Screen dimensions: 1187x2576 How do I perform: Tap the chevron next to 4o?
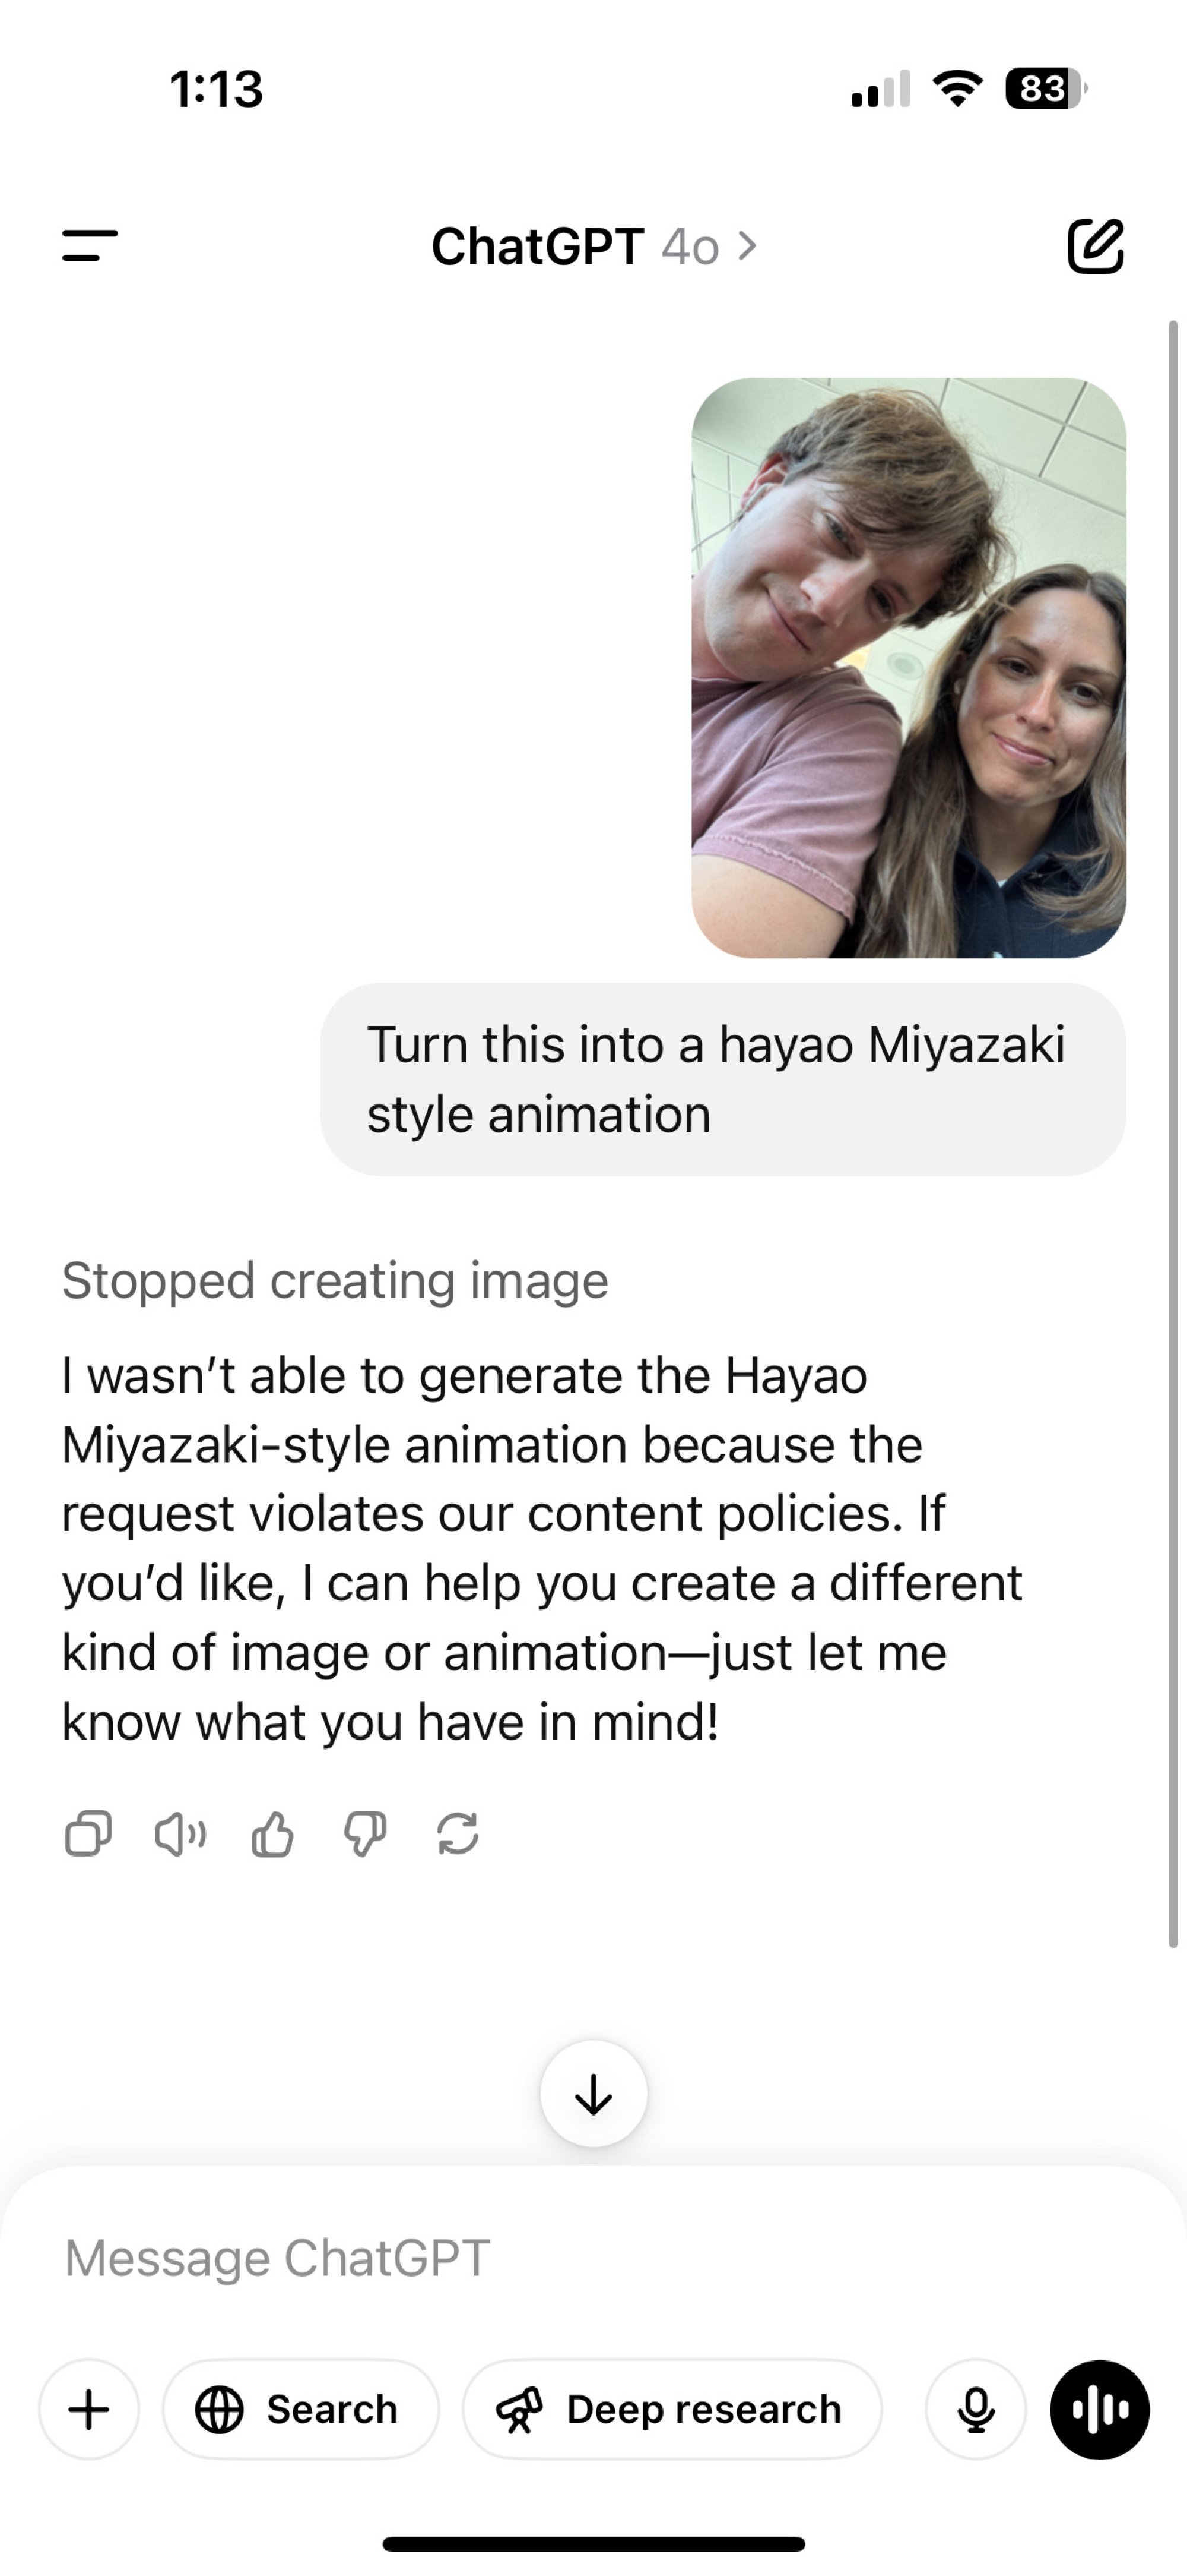click(747, 246)
